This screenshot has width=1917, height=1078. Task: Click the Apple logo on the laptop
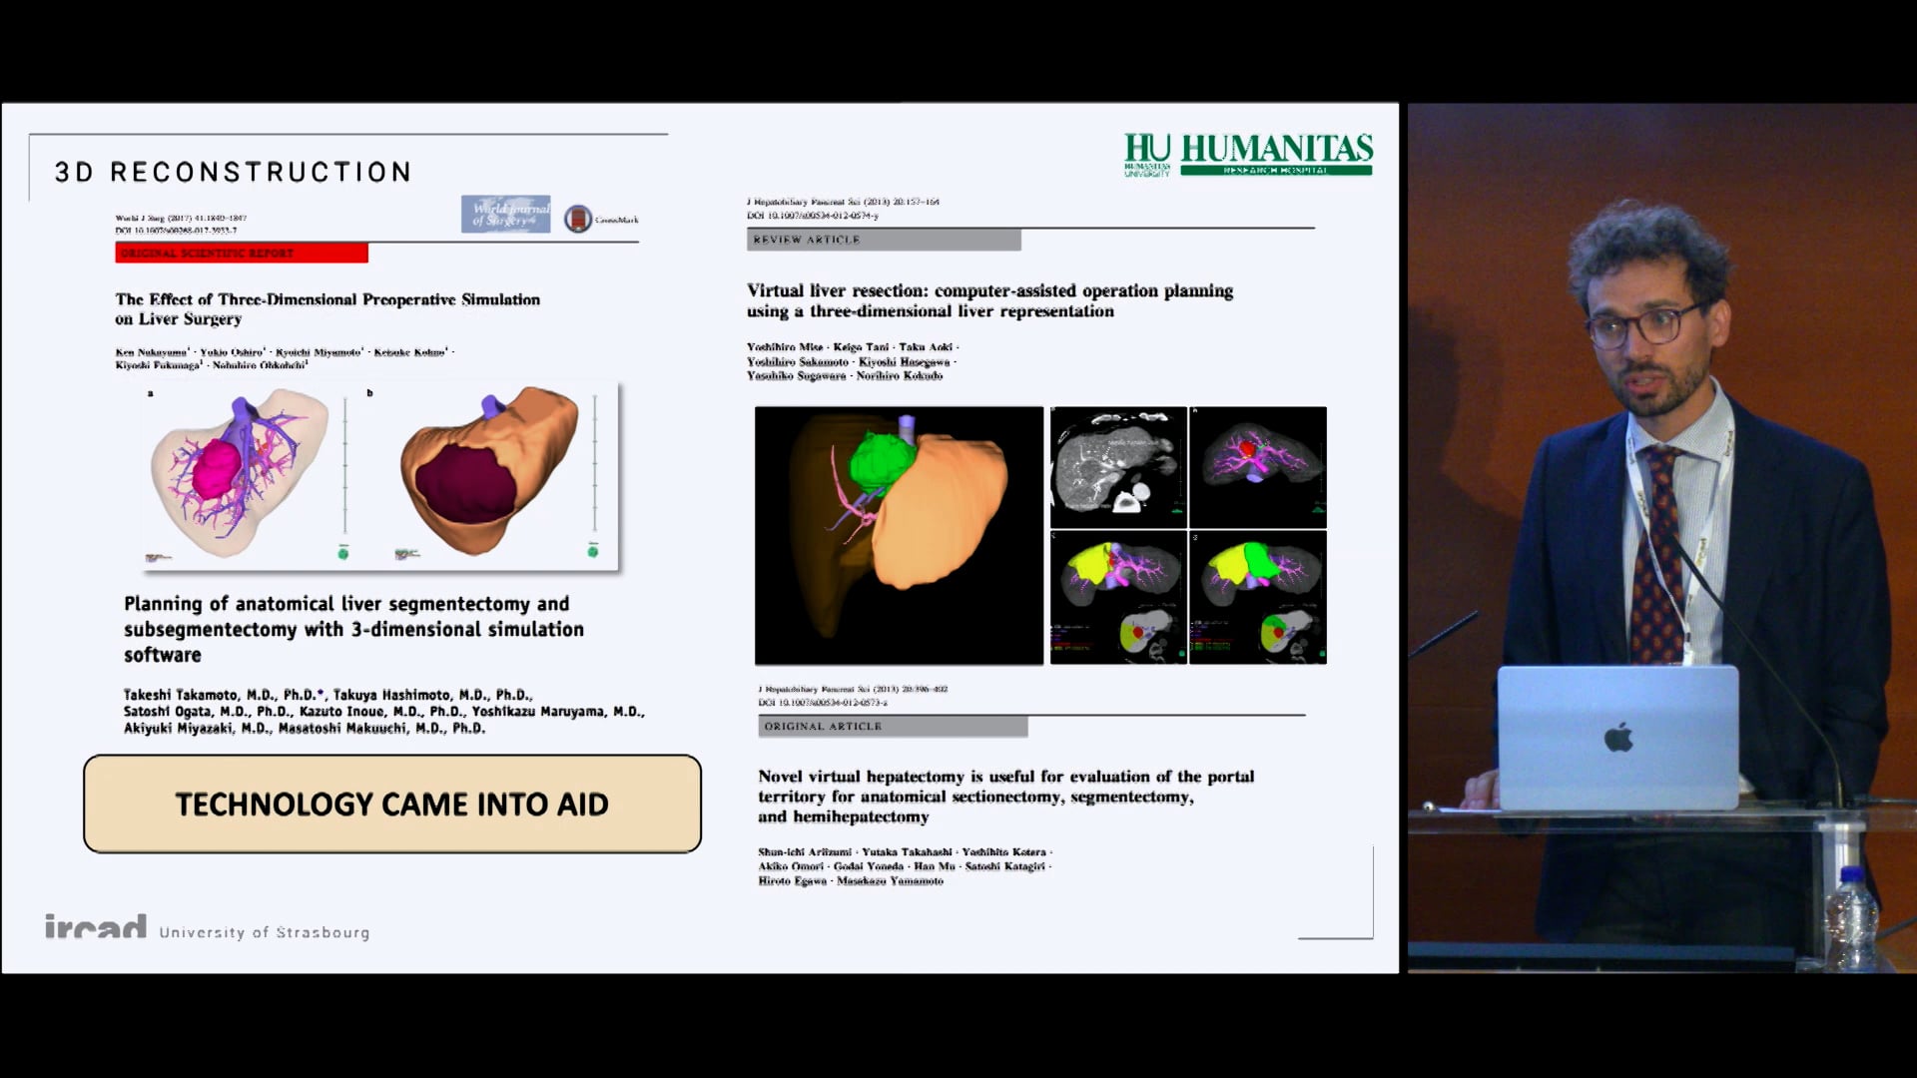coord(1618,739)
